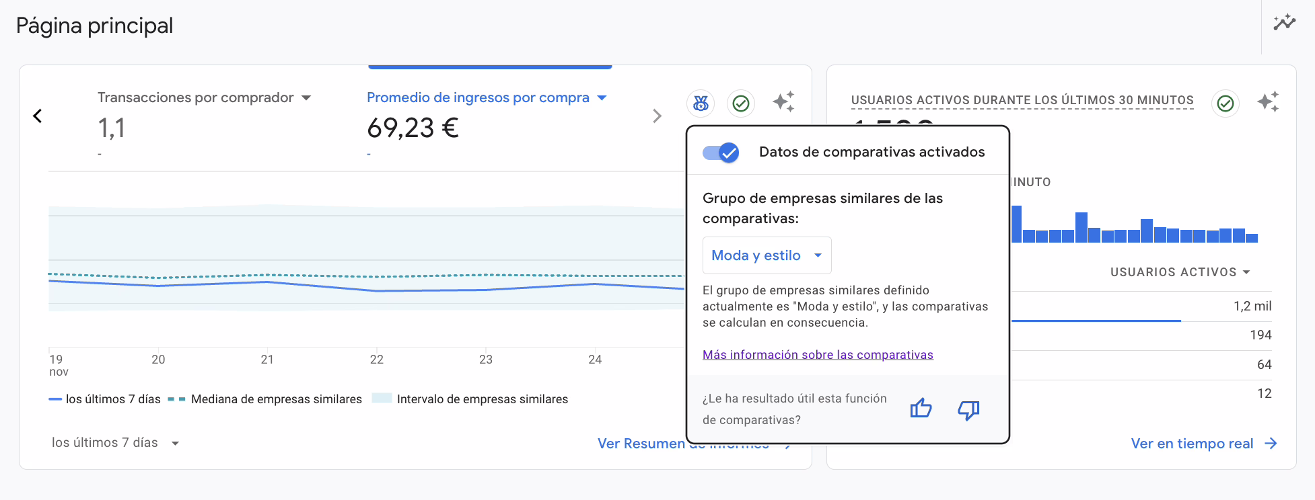
Task: Click the thumbs up feedback icon
Action: 921,408
